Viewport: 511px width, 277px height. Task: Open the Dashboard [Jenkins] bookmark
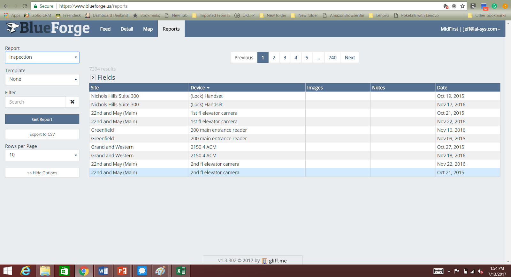coord(107,15)
